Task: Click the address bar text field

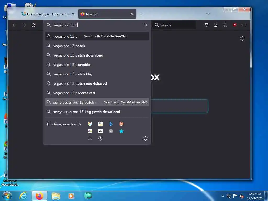Action: tap(97, 25)
